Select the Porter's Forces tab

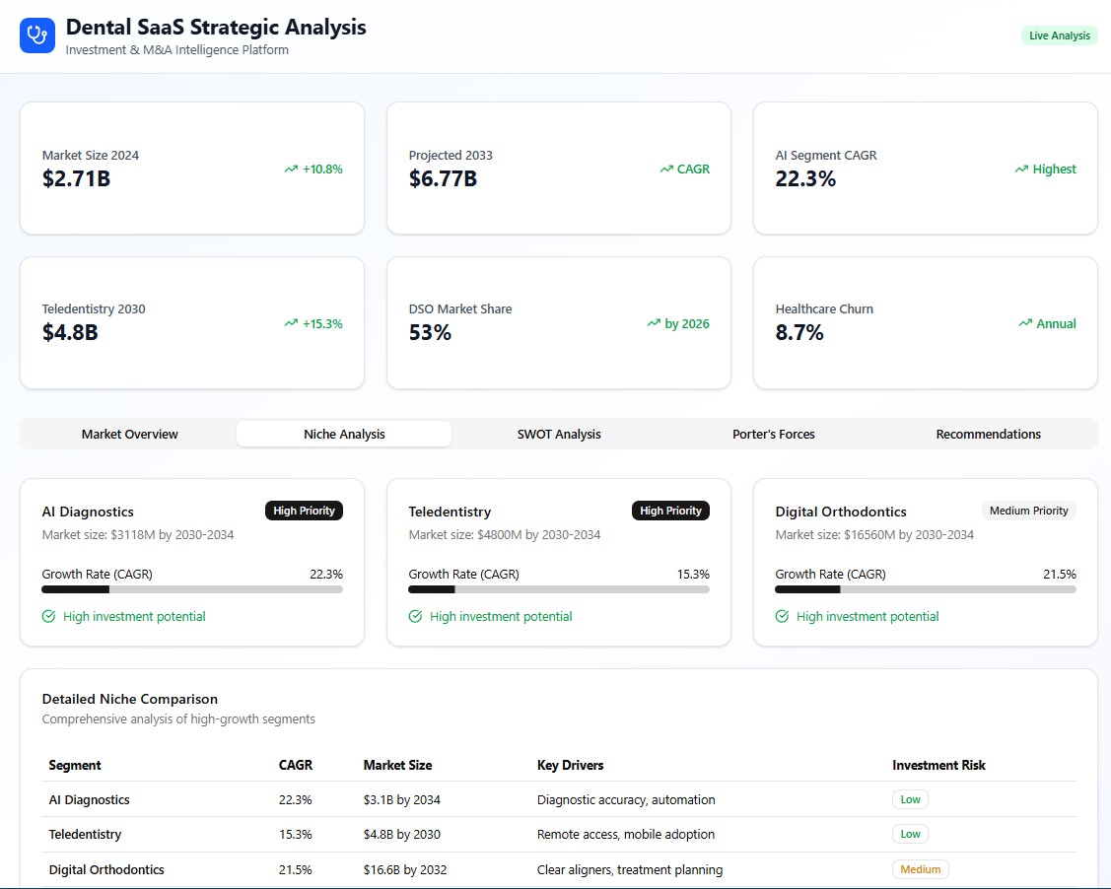click(x=774, y=435)
